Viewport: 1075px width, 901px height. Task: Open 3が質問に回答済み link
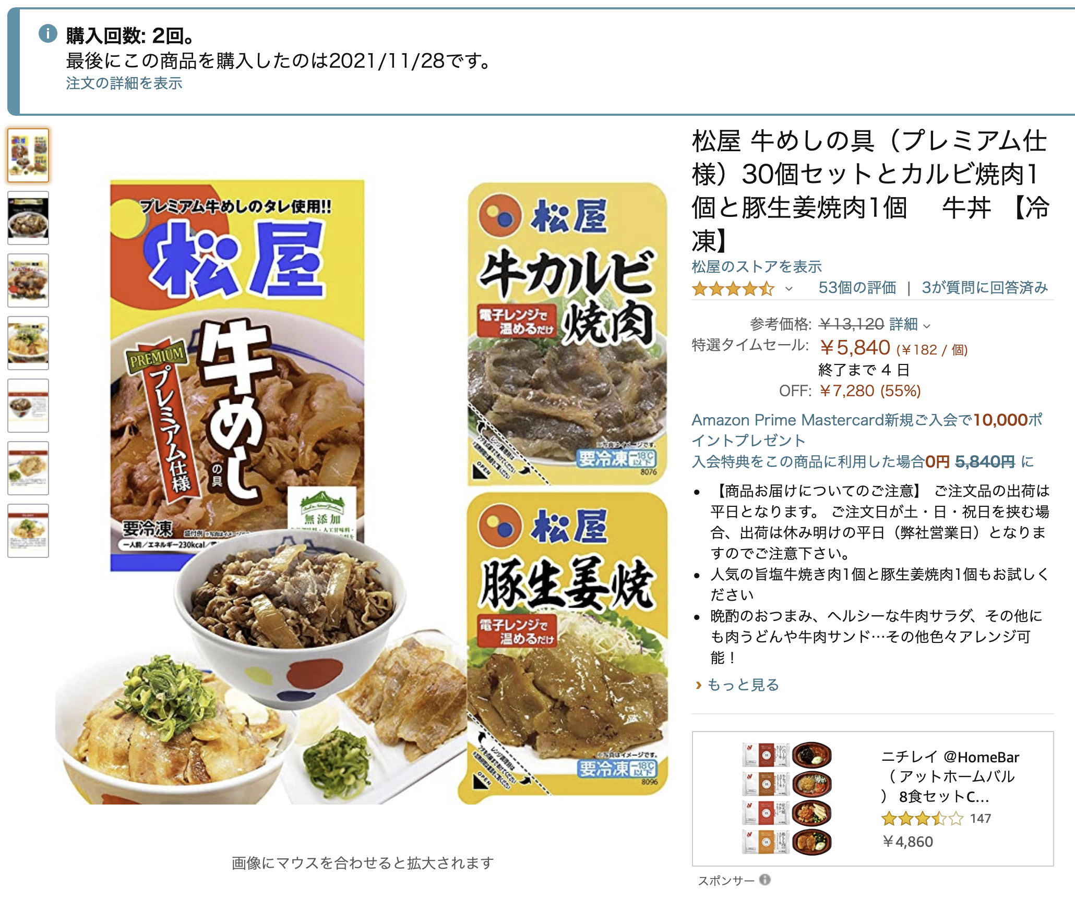point(985,288)
